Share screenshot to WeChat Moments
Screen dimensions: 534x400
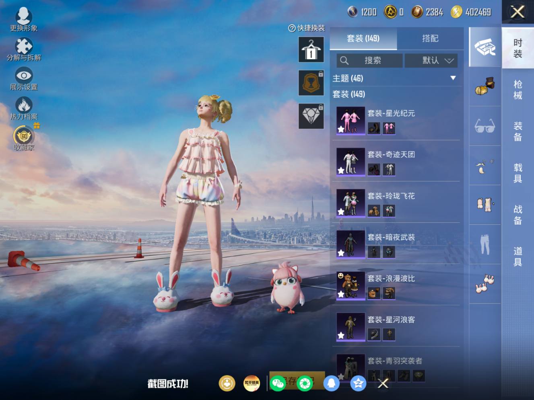305,384
